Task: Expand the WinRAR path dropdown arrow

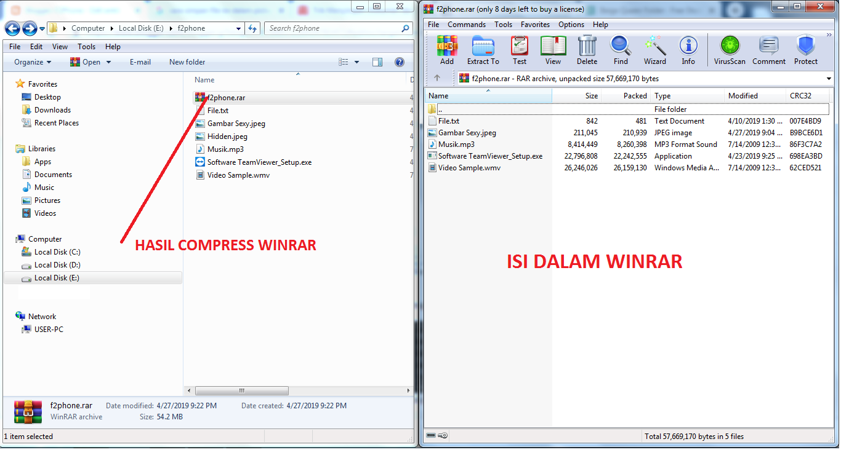Action: coord(829,79)
